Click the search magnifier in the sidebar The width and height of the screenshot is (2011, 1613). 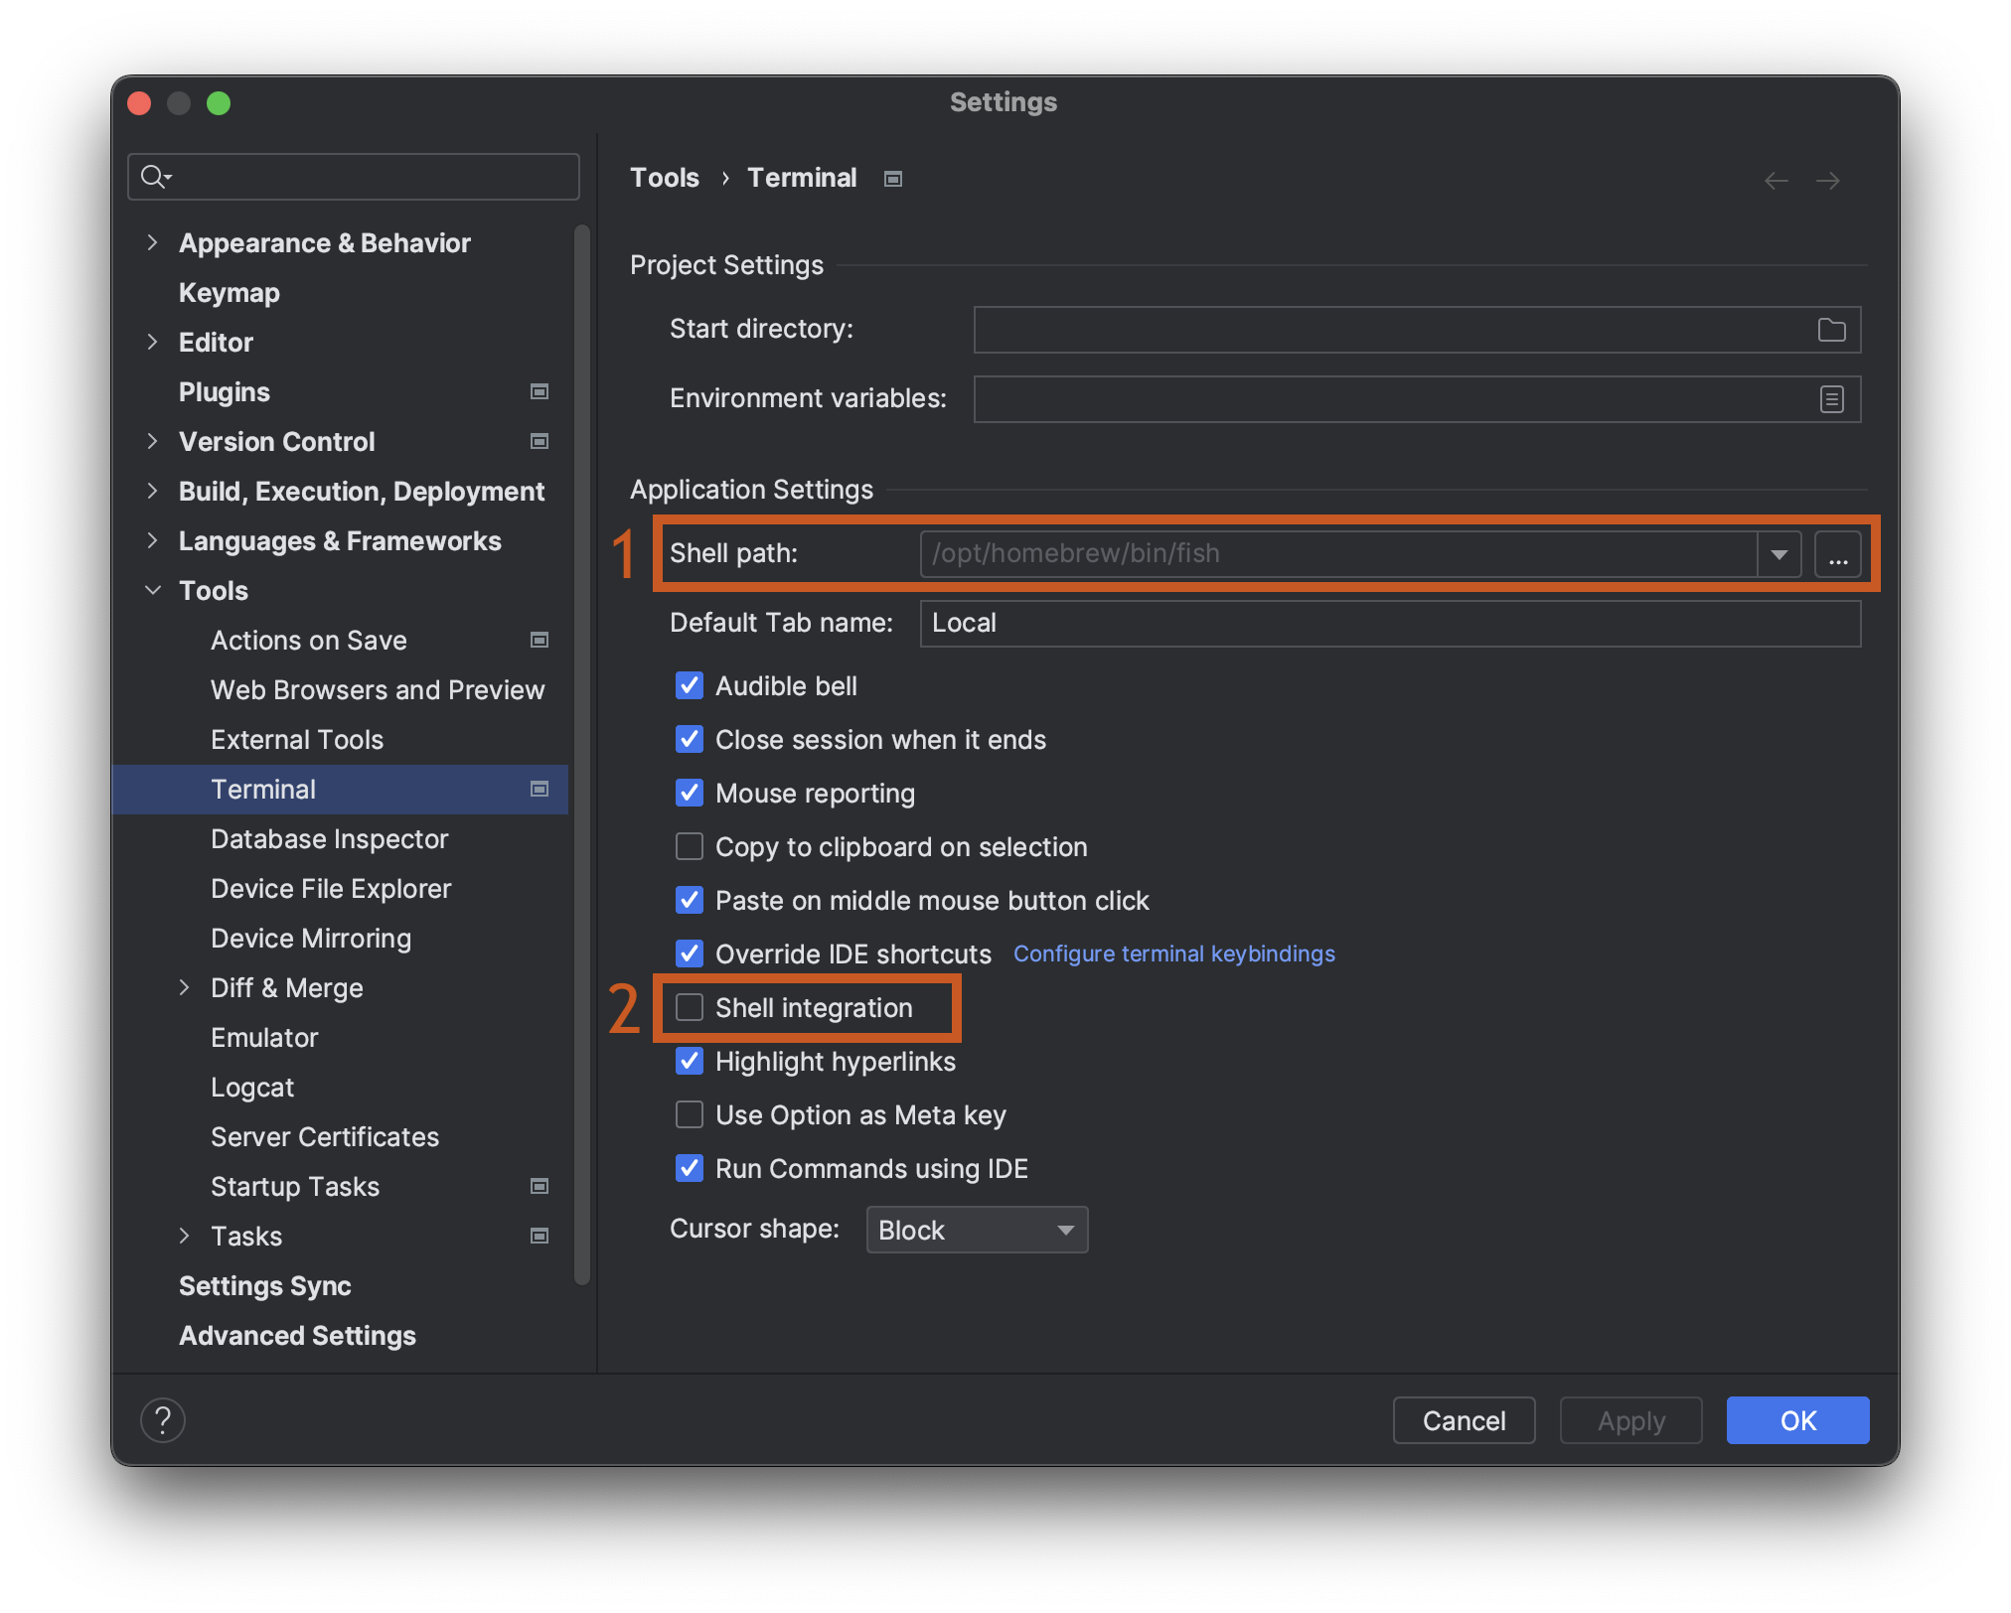[x=155, y=177]
